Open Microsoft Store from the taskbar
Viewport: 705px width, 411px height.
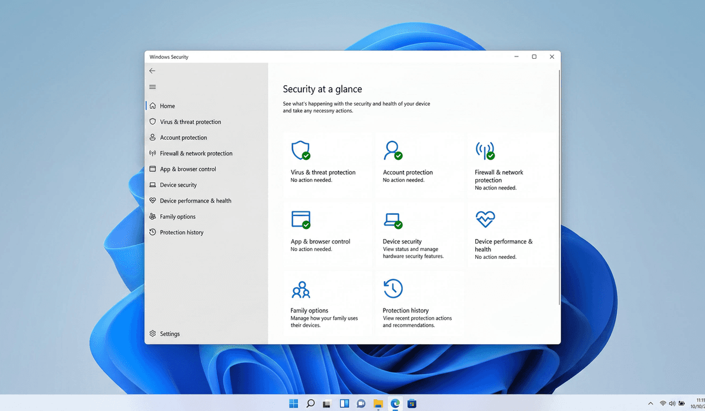412,403
